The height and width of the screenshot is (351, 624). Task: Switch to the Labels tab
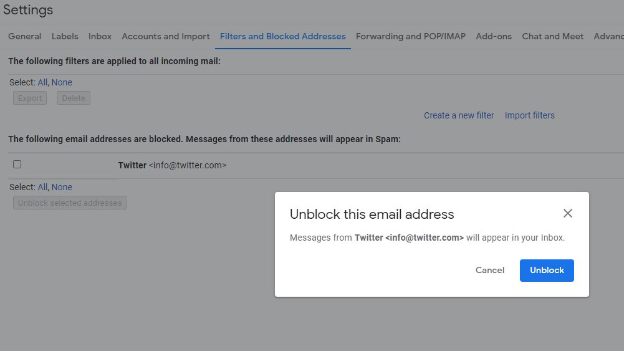pos(65,36)
